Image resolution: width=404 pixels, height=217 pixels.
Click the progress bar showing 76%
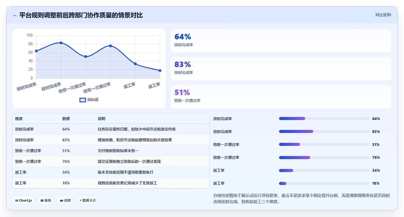point(324,157)
